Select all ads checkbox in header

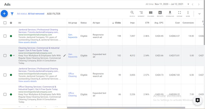[x=5, y=23]
